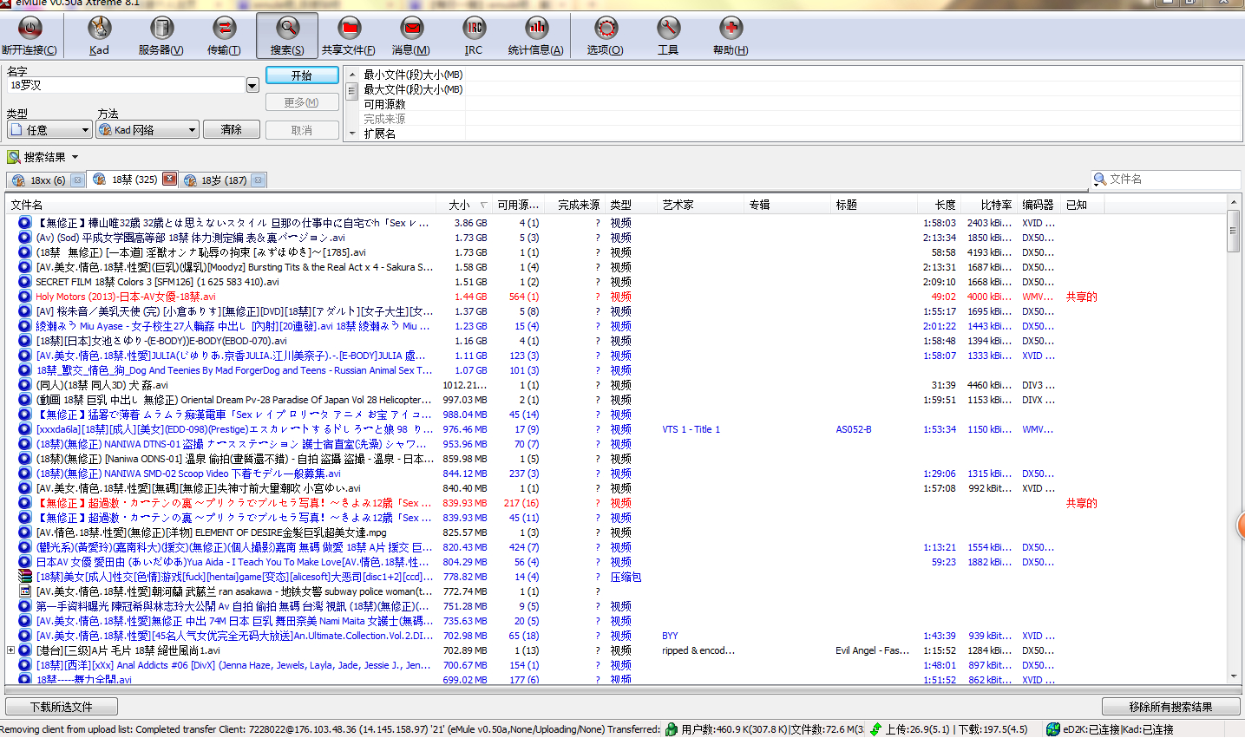
Task: Open the search Method (方法) dropdown
Action: (x=147, y=130)
